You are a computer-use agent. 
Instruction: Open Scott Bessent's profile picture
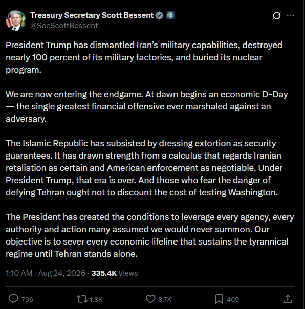pyautogui.click(x=16, y=20)
